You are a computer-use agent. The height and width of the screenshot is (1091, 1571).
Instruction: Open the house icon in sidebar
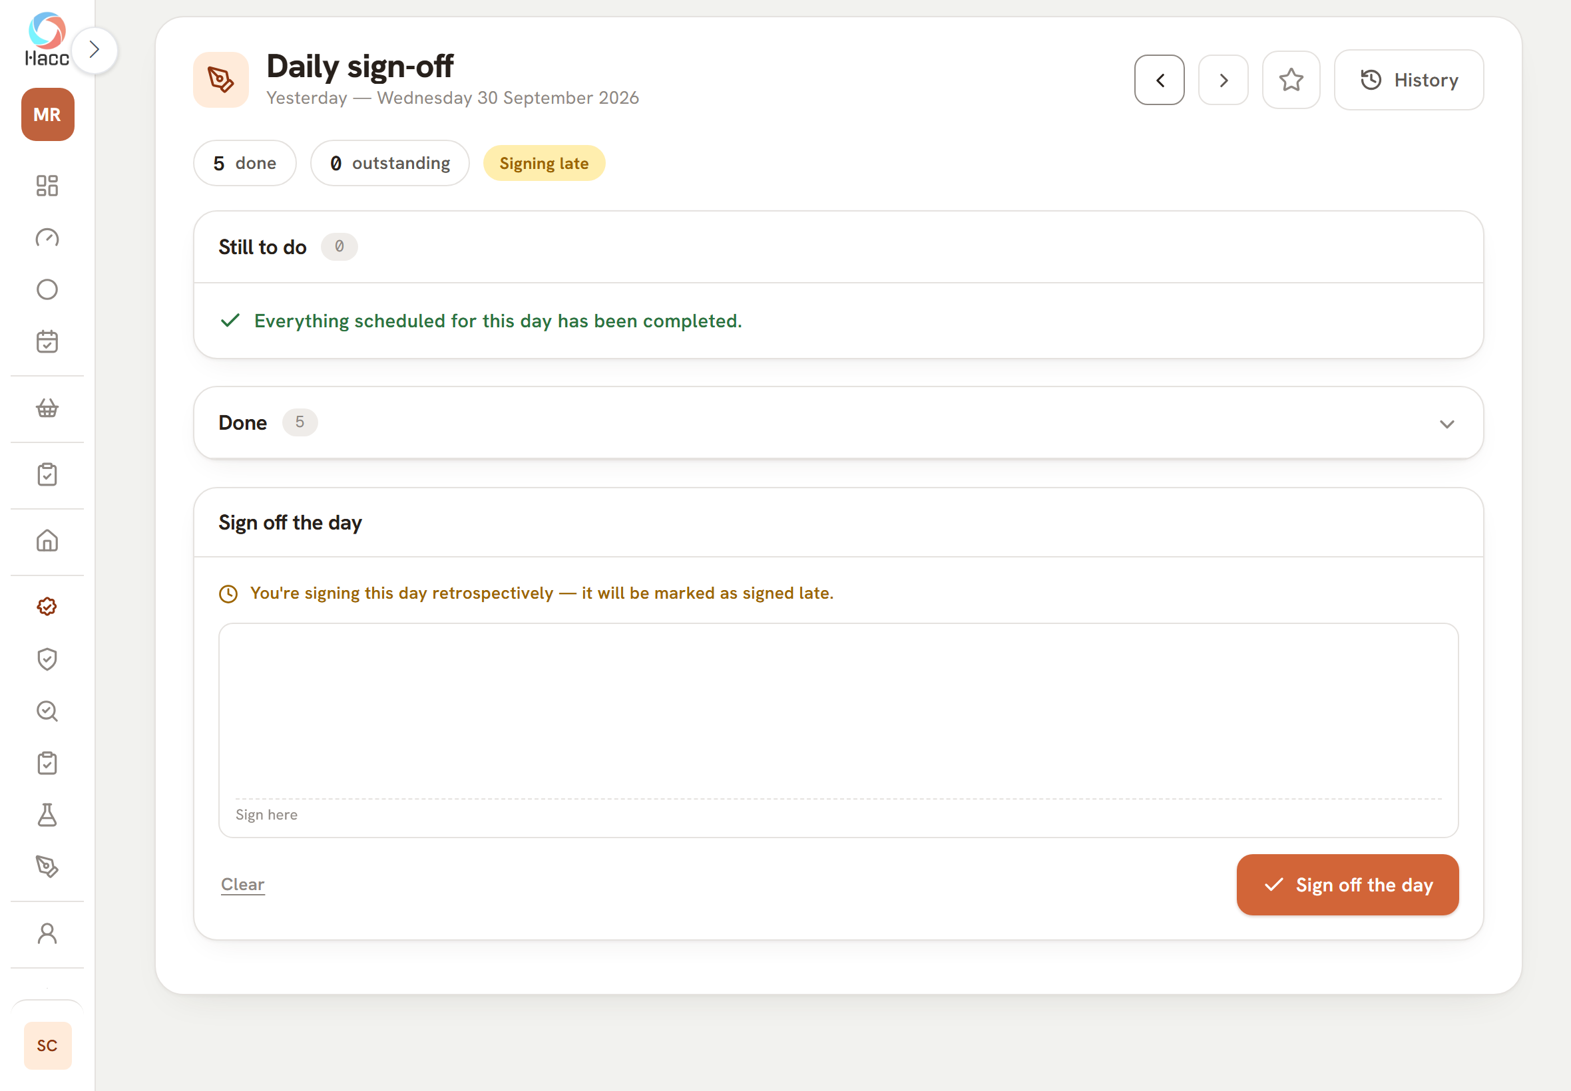pos(47,541)
